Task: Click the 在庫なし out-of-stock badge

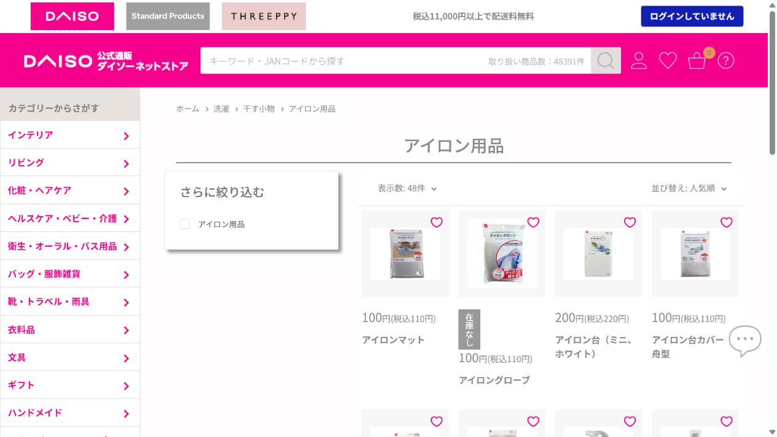Action: coord(469,330)
